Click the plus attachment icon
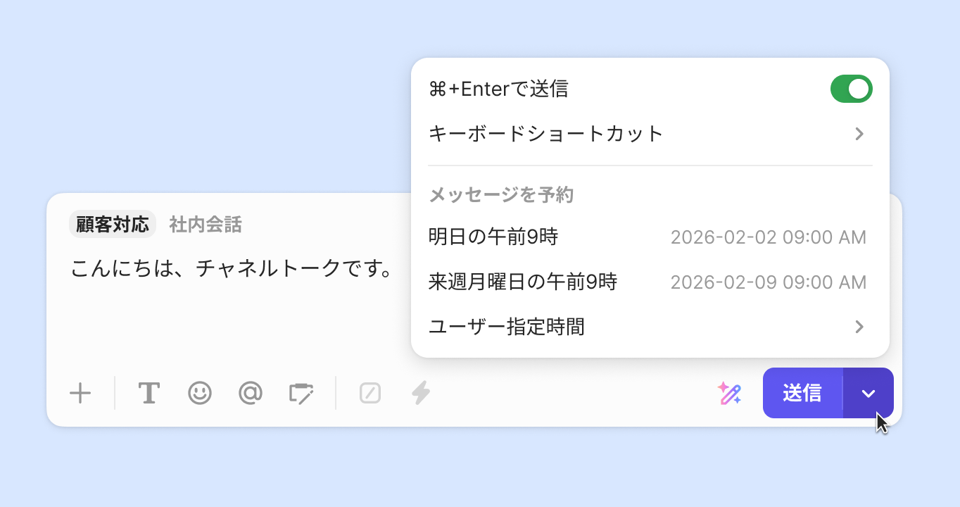The width and height of the screenshot is (960, 507). 80,393
